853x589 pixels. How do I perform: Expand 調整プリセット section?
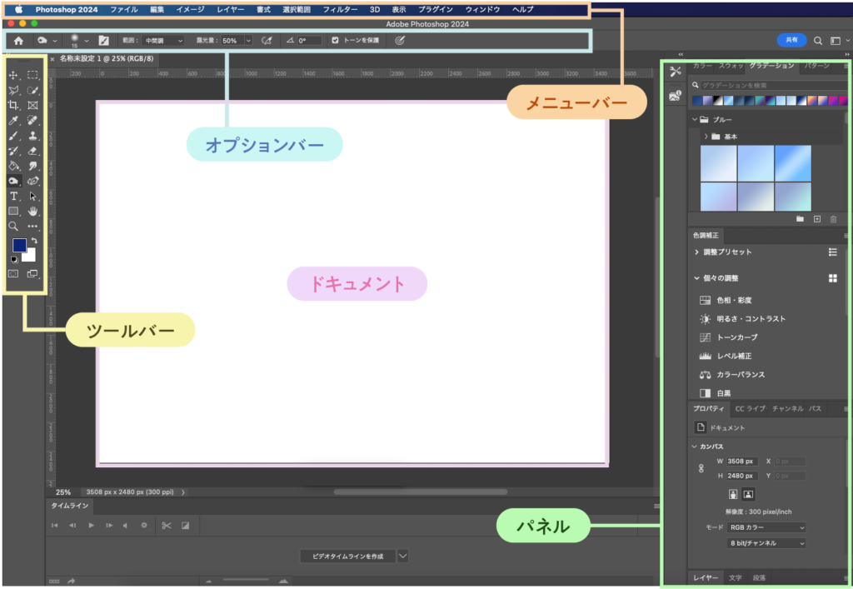click(x=696, y=252)
